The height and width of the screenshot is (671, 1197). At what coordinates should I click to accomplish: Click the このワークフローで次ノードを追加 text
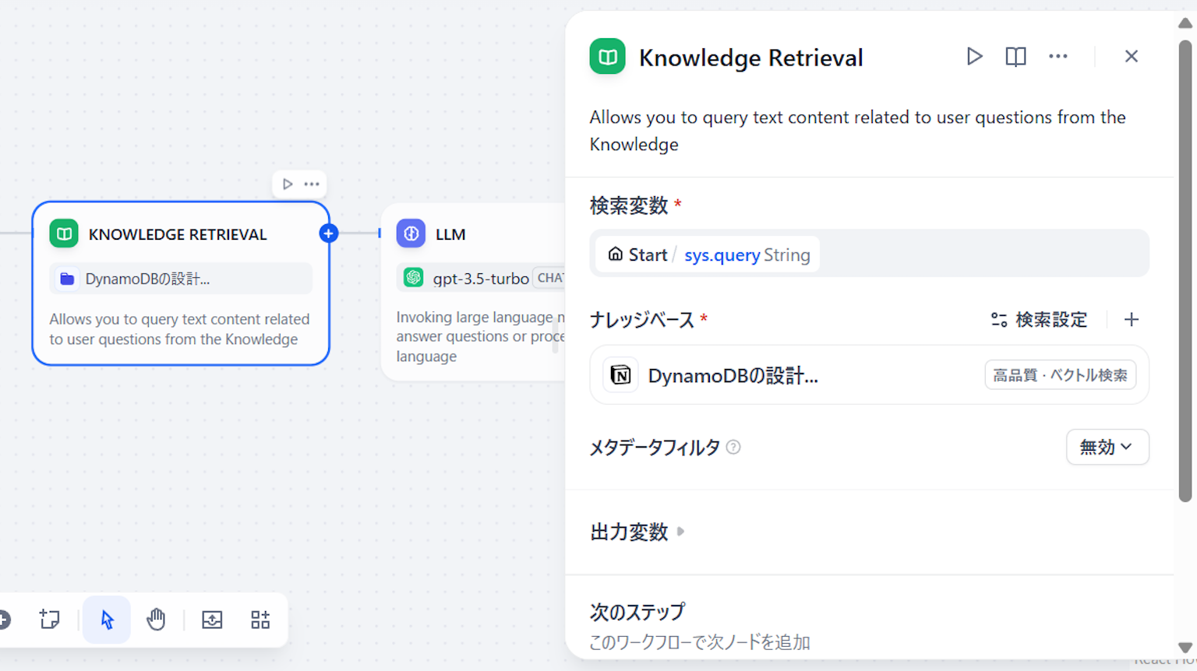(x=700, y=642)
